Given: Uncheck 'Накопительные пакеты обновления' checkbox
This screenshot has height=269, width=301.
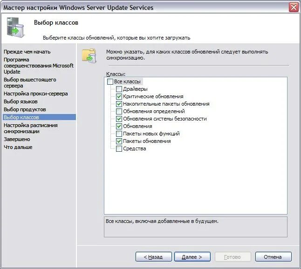Looking at the screenshot, I should coord(119,104).
